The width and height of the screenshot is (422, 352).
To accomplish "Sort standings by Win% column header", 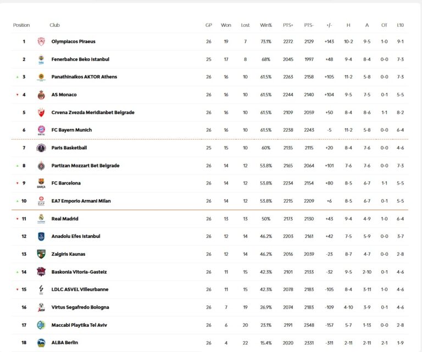I will tap(266, 25).
